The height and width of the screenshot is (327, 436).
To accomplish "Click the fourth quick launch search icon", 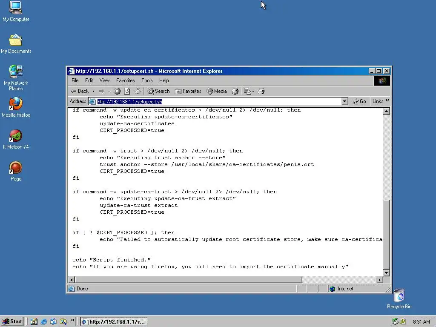I will [63, 322].
